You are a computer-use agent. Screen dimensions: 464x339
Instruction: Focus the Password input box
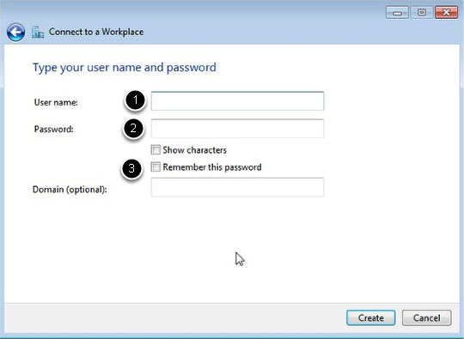tap(237, 128)
